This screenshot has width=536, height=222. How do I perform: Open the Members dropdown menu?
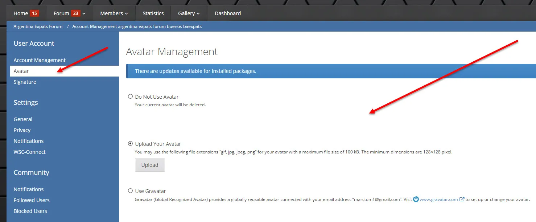coord(114,13)
